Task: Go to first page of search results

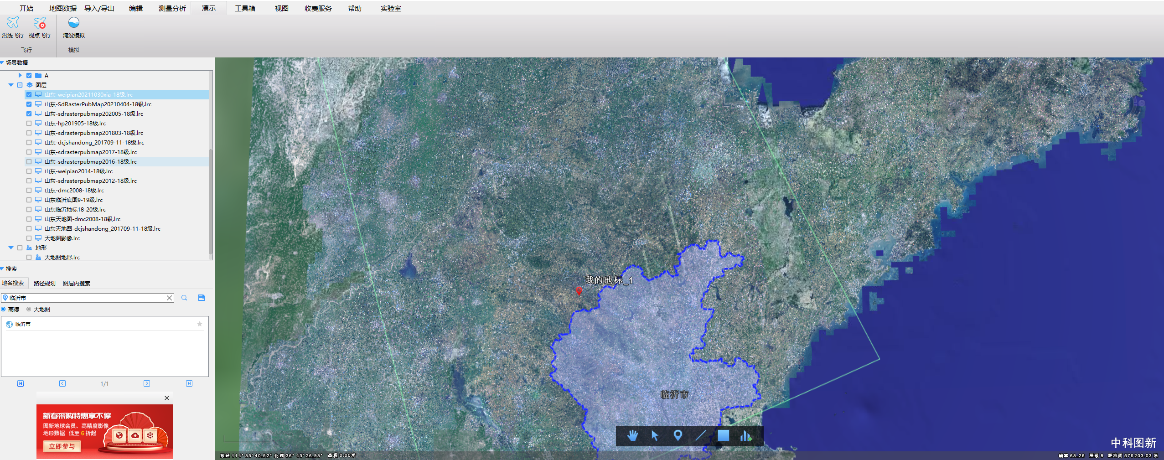Action: [x=21, y=383]
